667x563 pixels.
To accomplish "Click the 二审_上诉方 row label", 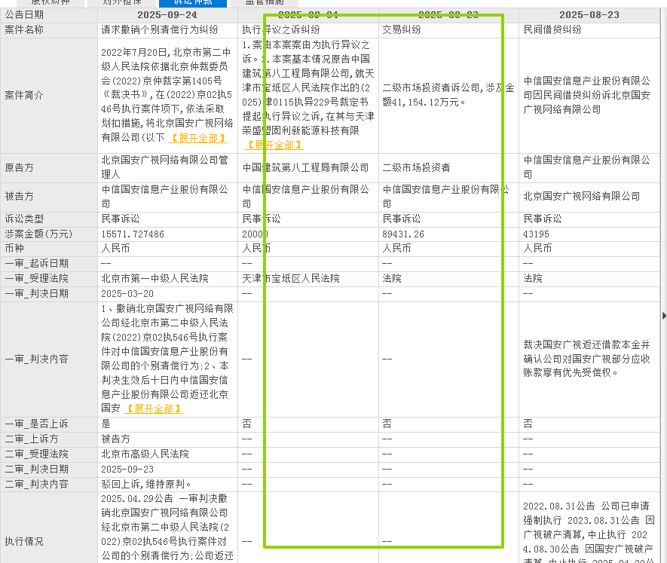I will coord(32,439).
